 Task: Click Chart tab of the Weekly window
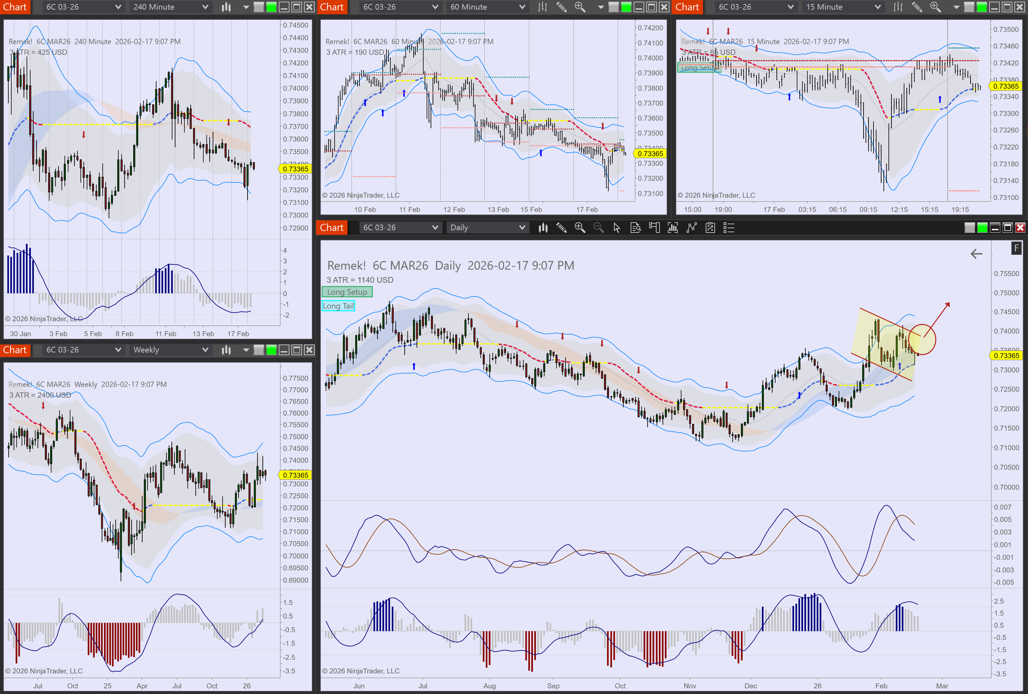[x=15, y=350]
